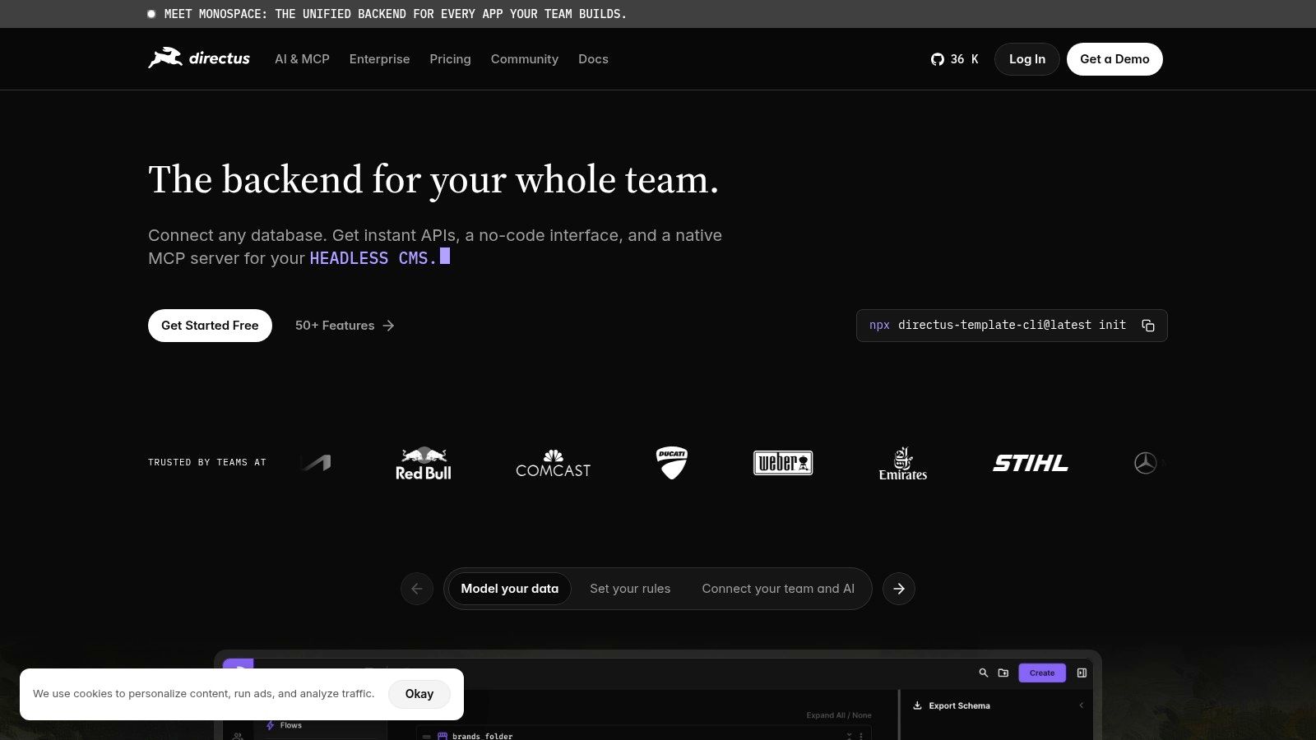1316x740 pixels.
Task: Click the brands_folder row text
Action: pyautogui.click(x=482, y=736)
